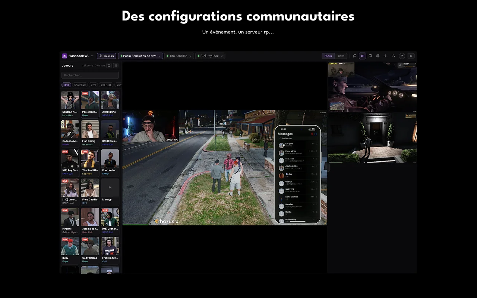Click the sparkle effects icon
The height and width of the screenshot is (298, 477).
(x=386, y=56)
